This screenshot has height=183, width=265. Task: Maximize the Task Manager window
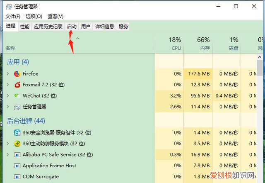click(236, 7)
